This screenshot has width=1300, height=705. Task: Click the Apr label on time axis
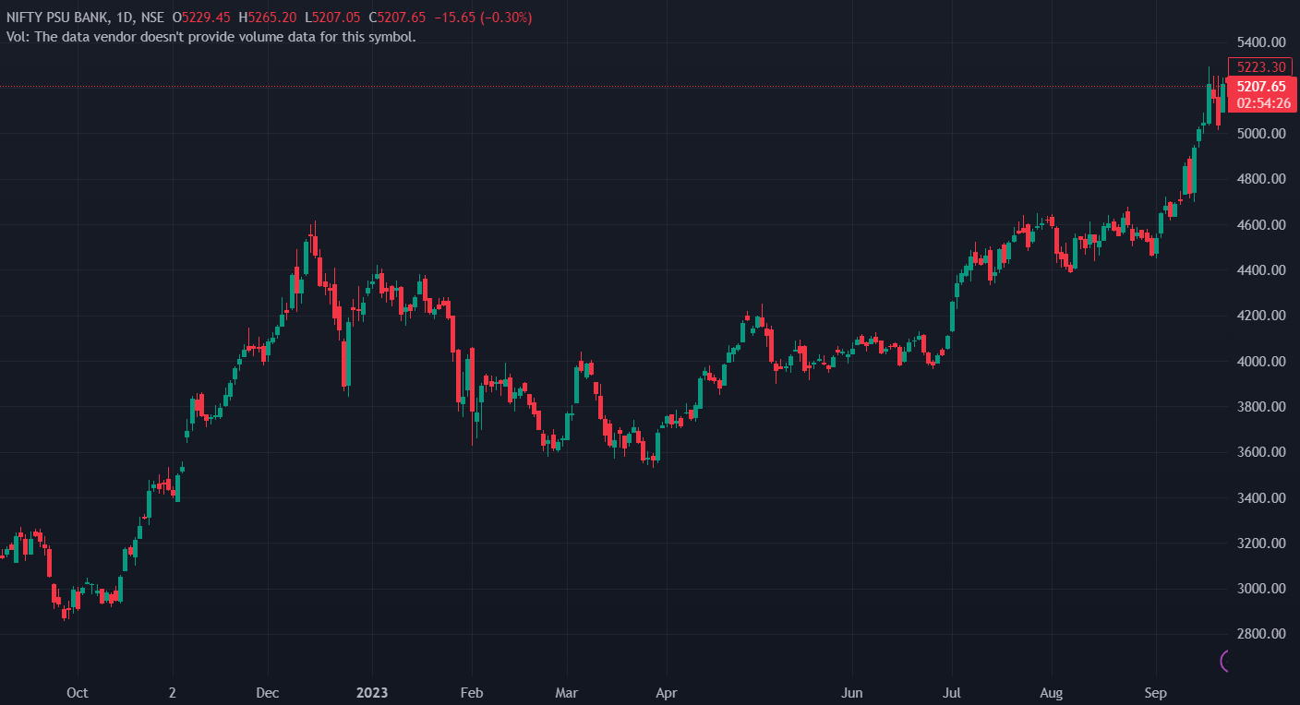click(x=666, y=693)
